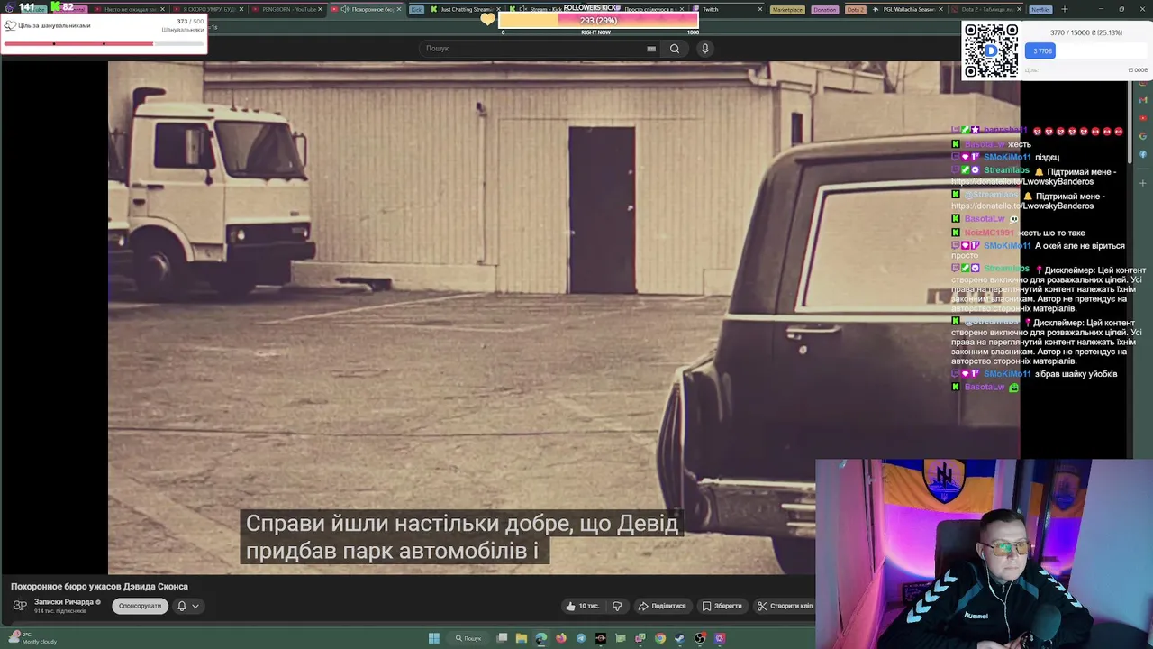Open the Google icon in browser sidebar
This screenshot has height=649, width=1153.
click(1143, 136)
